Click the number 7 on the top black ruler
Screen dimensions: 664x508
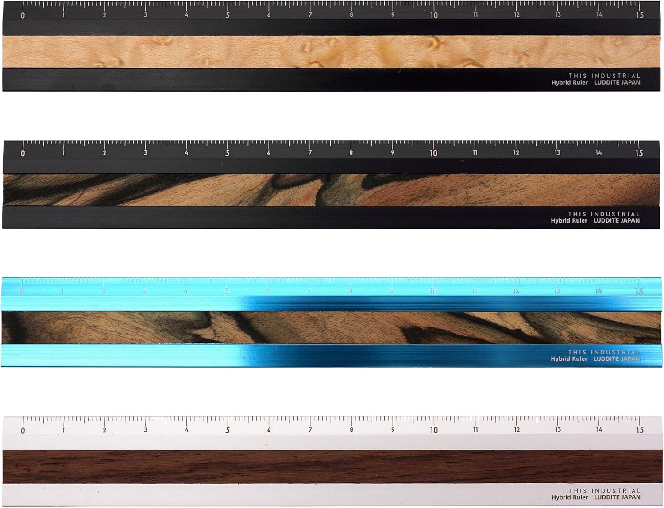[x=310, y=15]
